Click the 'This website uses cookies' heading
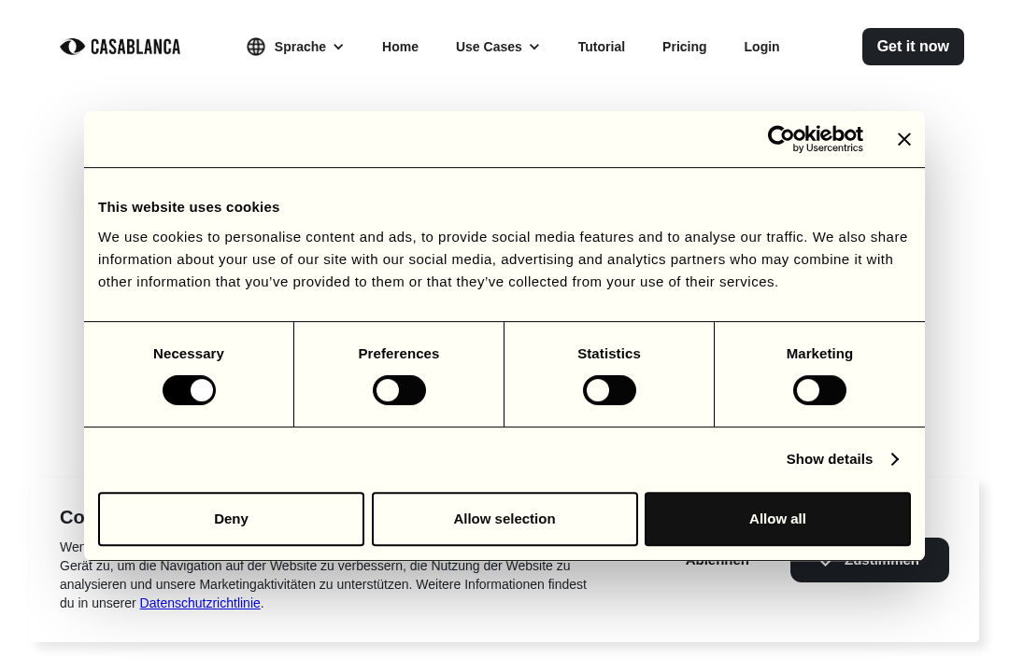 click(189, 207)
